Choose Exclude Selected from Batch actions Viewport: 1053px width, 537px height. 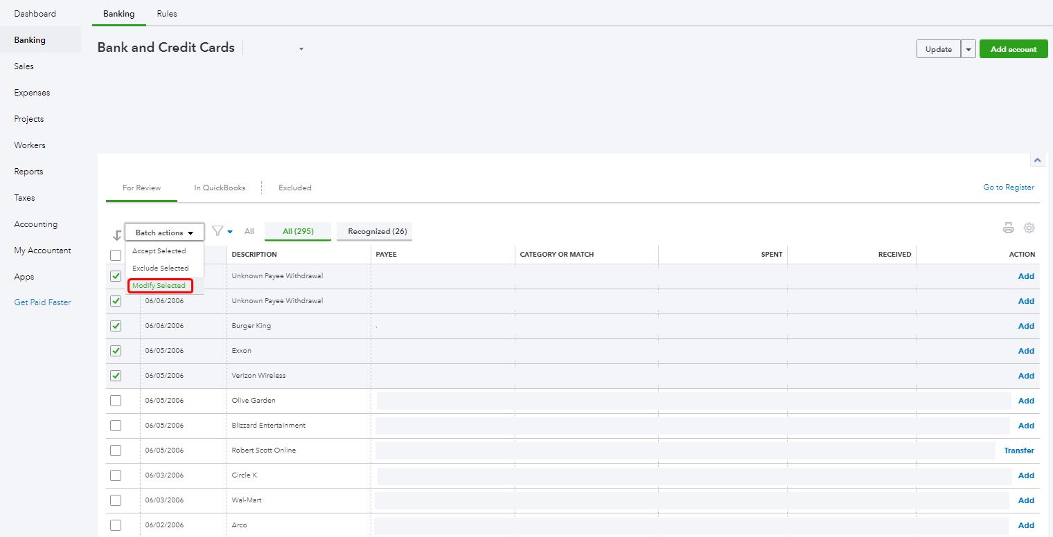coord(160,268)
